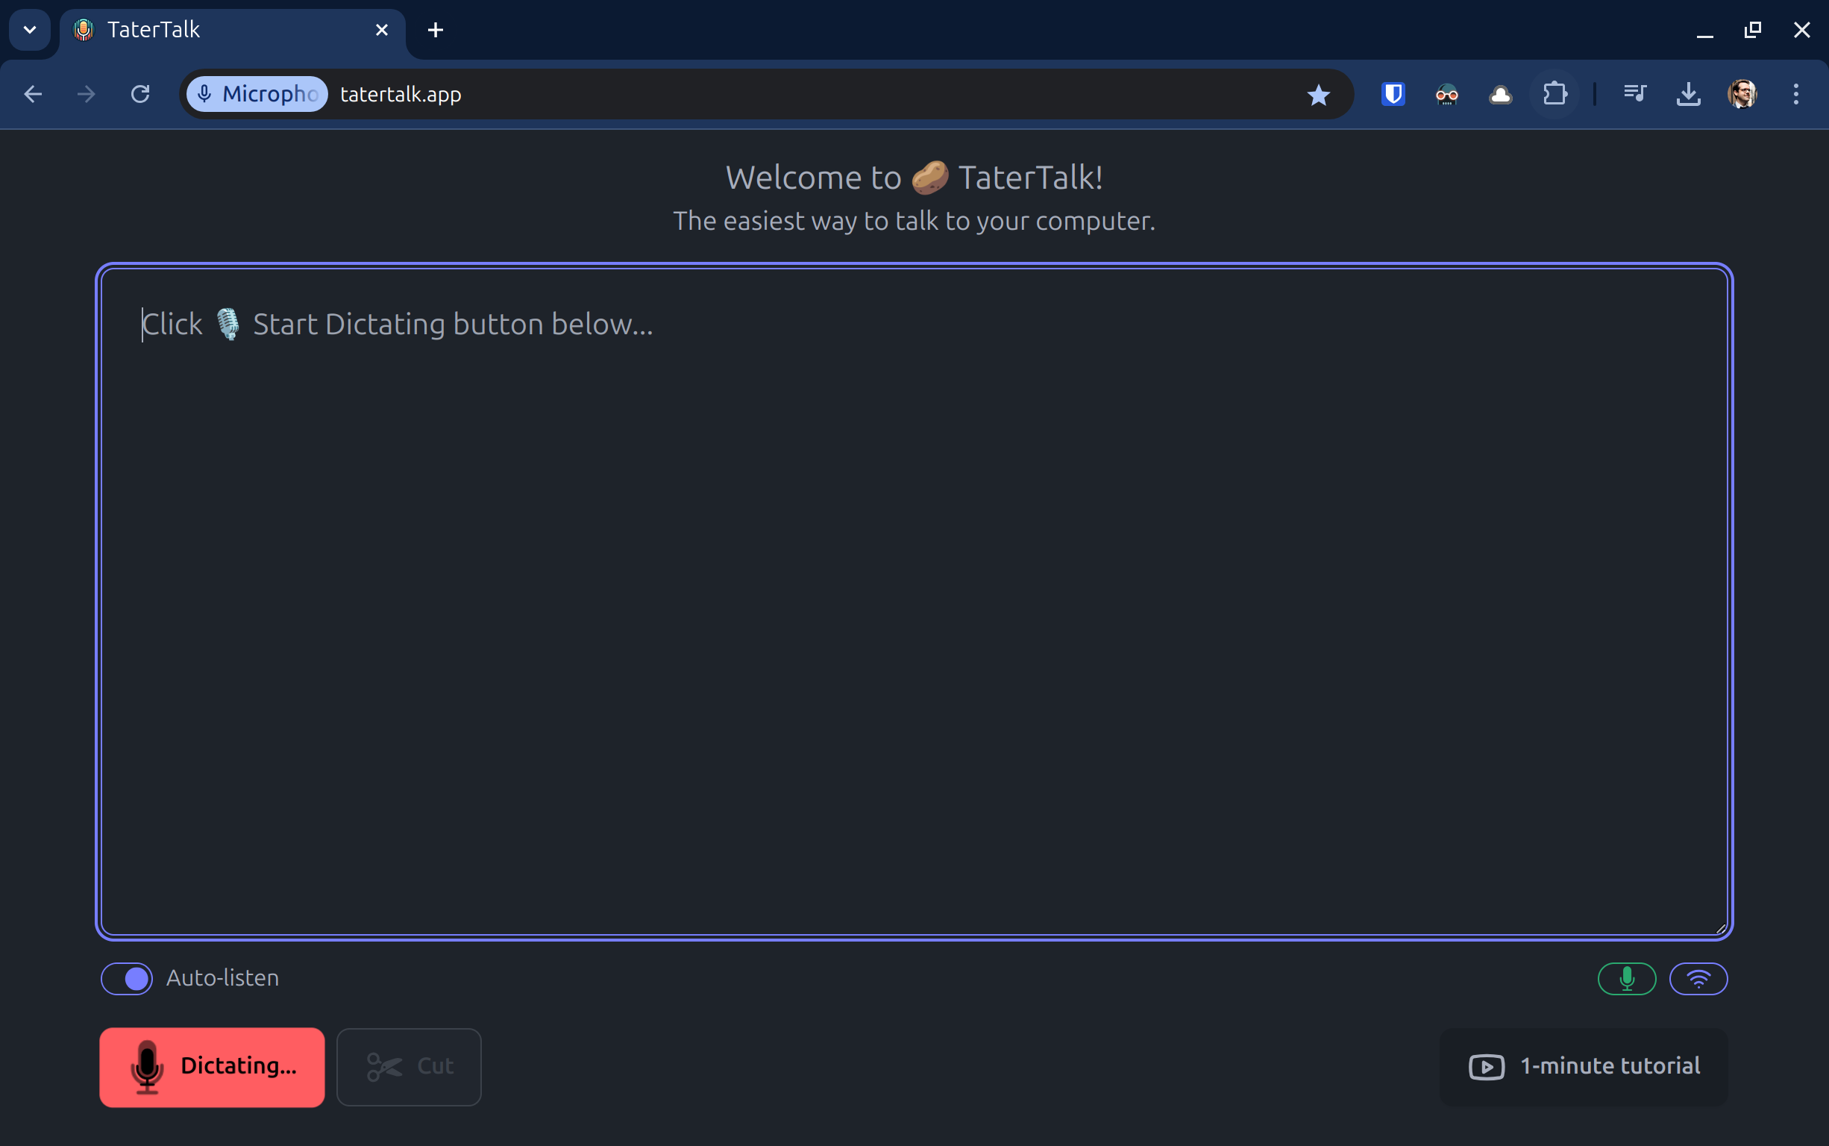Click the cloud extension icon
The height and width of the screenshot is (1146, 1829).
[1500, 94]
